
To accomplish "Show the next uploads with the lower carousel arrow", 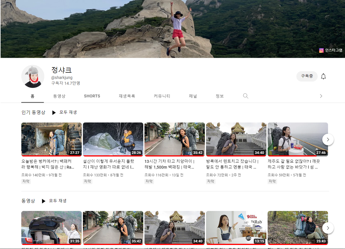I will tap(328, 228).
